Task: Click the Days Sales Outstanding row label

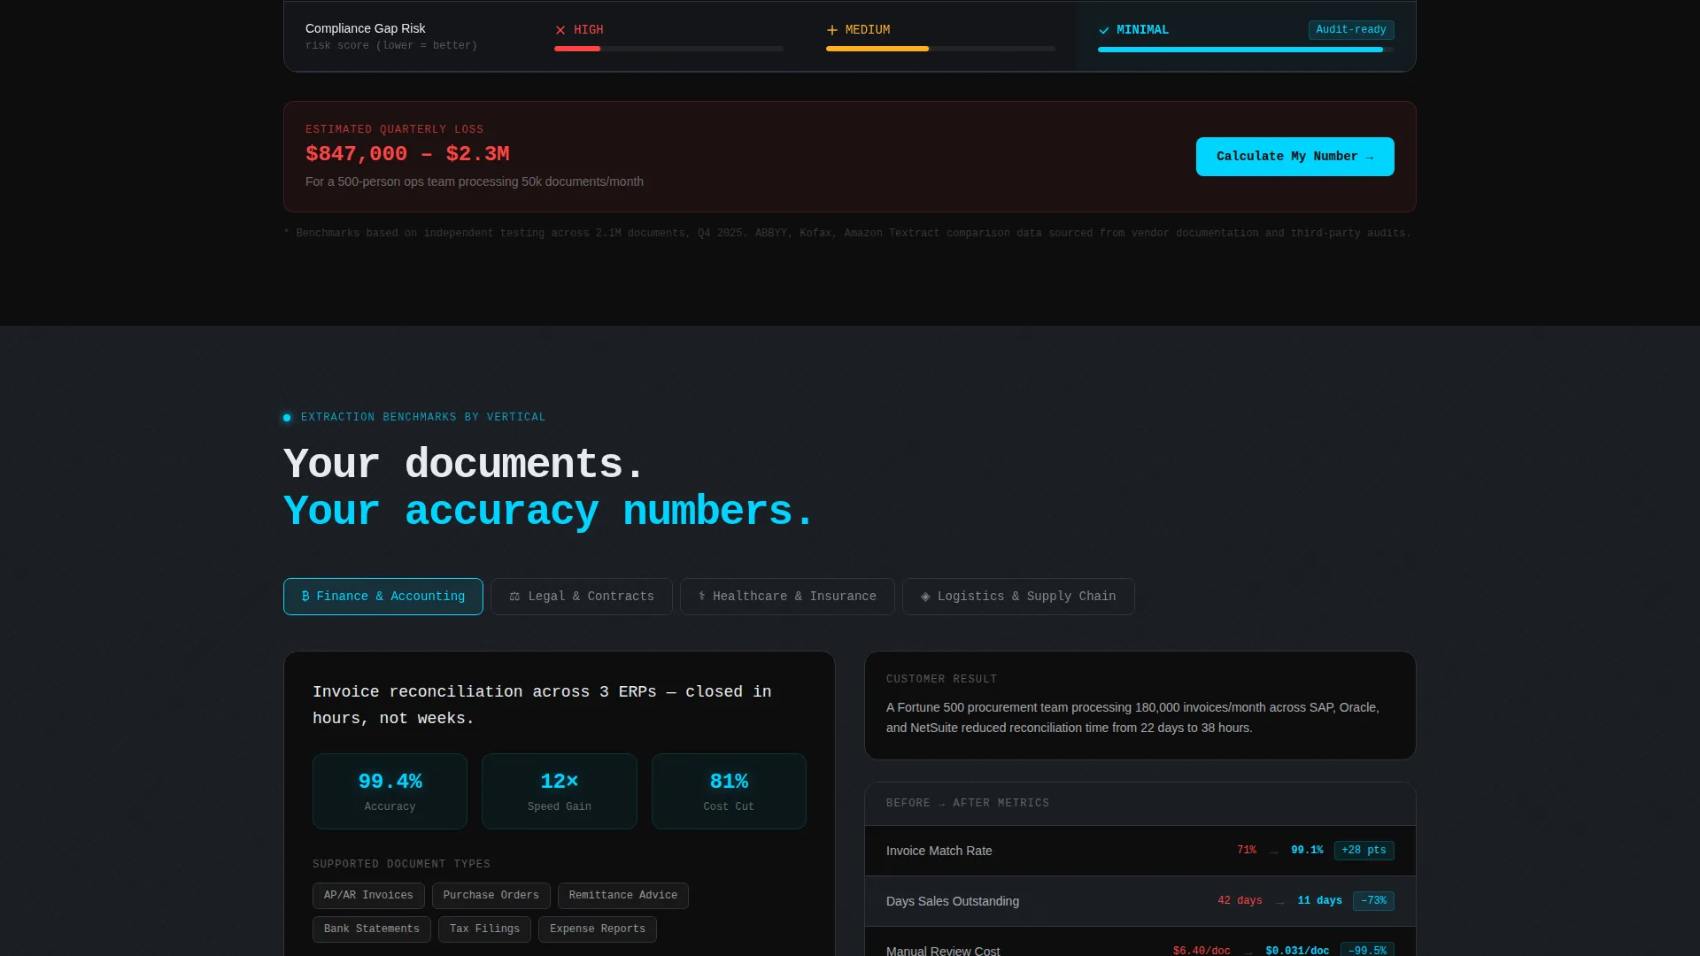Action: (x=953, y=901)
